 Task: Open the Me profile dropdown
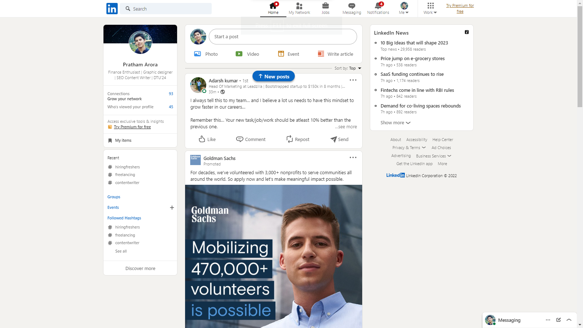(404, 9)
